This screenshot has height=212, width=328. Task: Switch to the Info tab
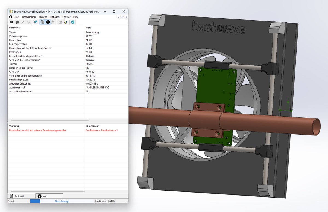coord(49,196)
